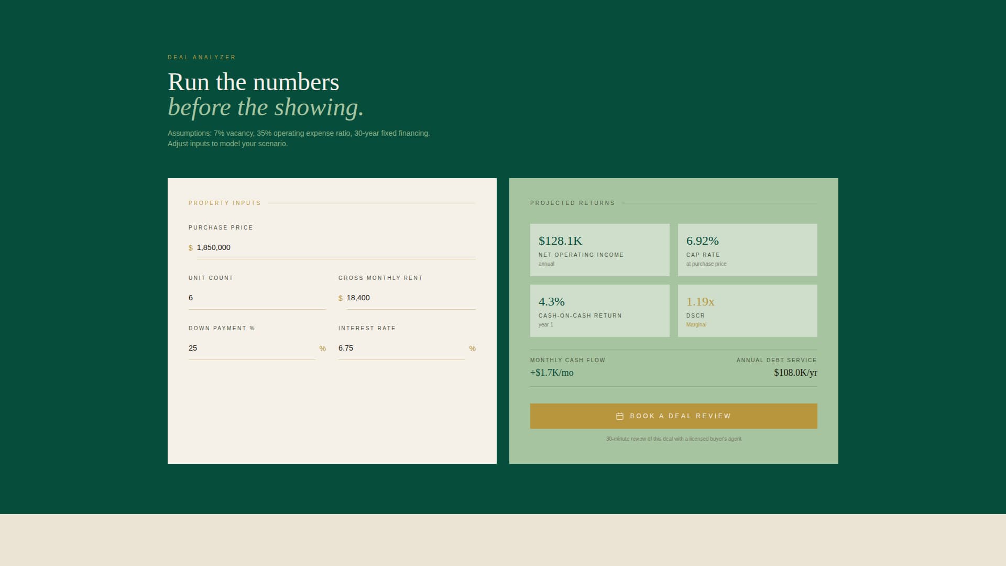Click the PROPERTY INPUTS section label
The height and width of the screenshot is (566, 1006).
click(225, 203)
